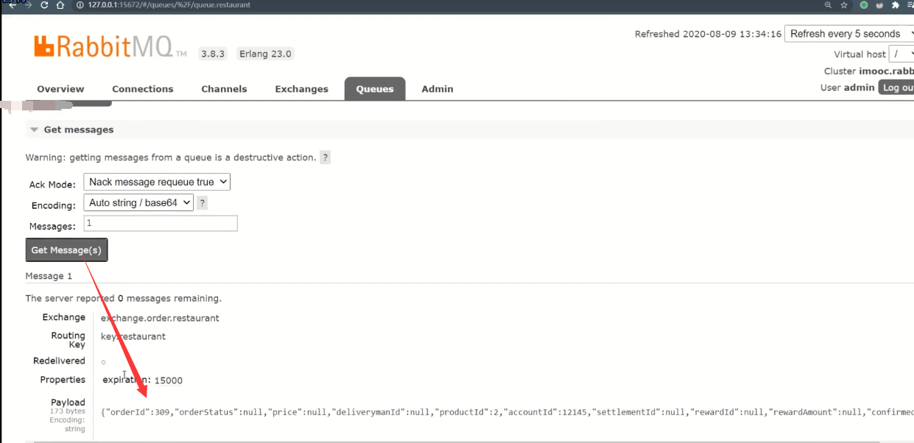Screen dimensions: 914x443
Task: Click the Messages count input field
Action: point(161,223)
